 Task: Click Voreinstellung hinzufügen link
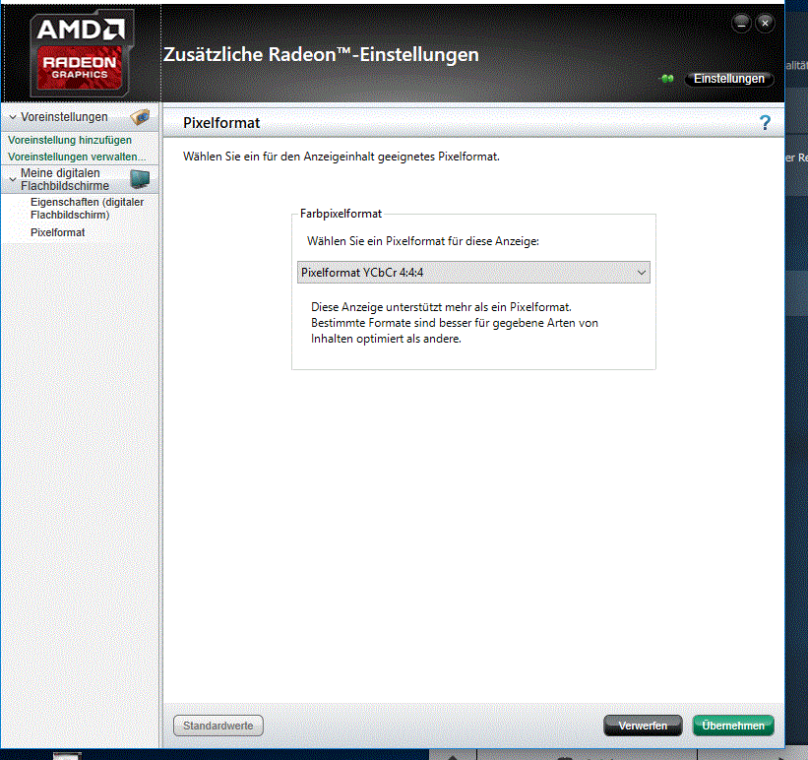tap(70, 140)
